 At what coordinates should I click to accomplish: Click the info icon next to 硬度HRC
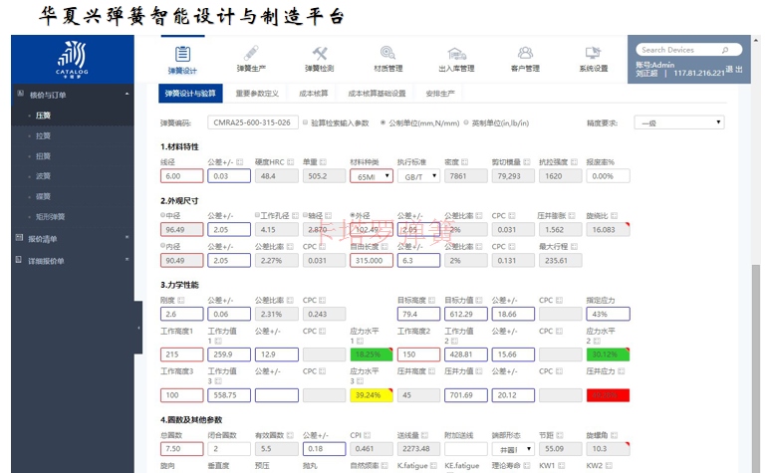pyautogui.click(x=290, y=161)
